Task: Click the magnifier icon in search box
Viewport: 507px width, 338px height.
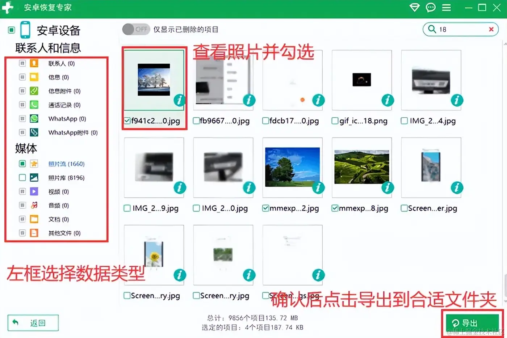Action: tap(432, 29)
